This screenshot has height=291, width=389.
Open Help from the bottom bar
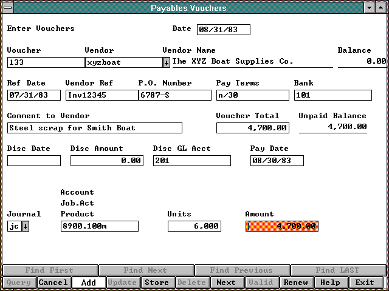[330, 283]
